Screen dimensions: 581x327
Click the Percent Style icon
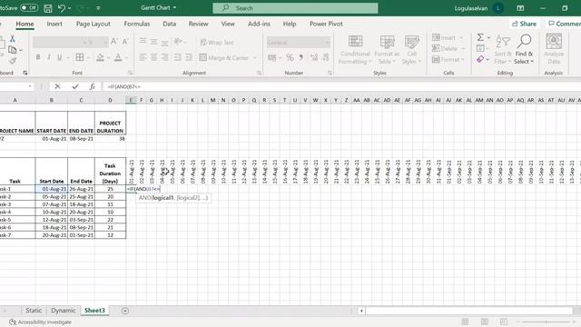pyautogui.click(x=290, y=57)
